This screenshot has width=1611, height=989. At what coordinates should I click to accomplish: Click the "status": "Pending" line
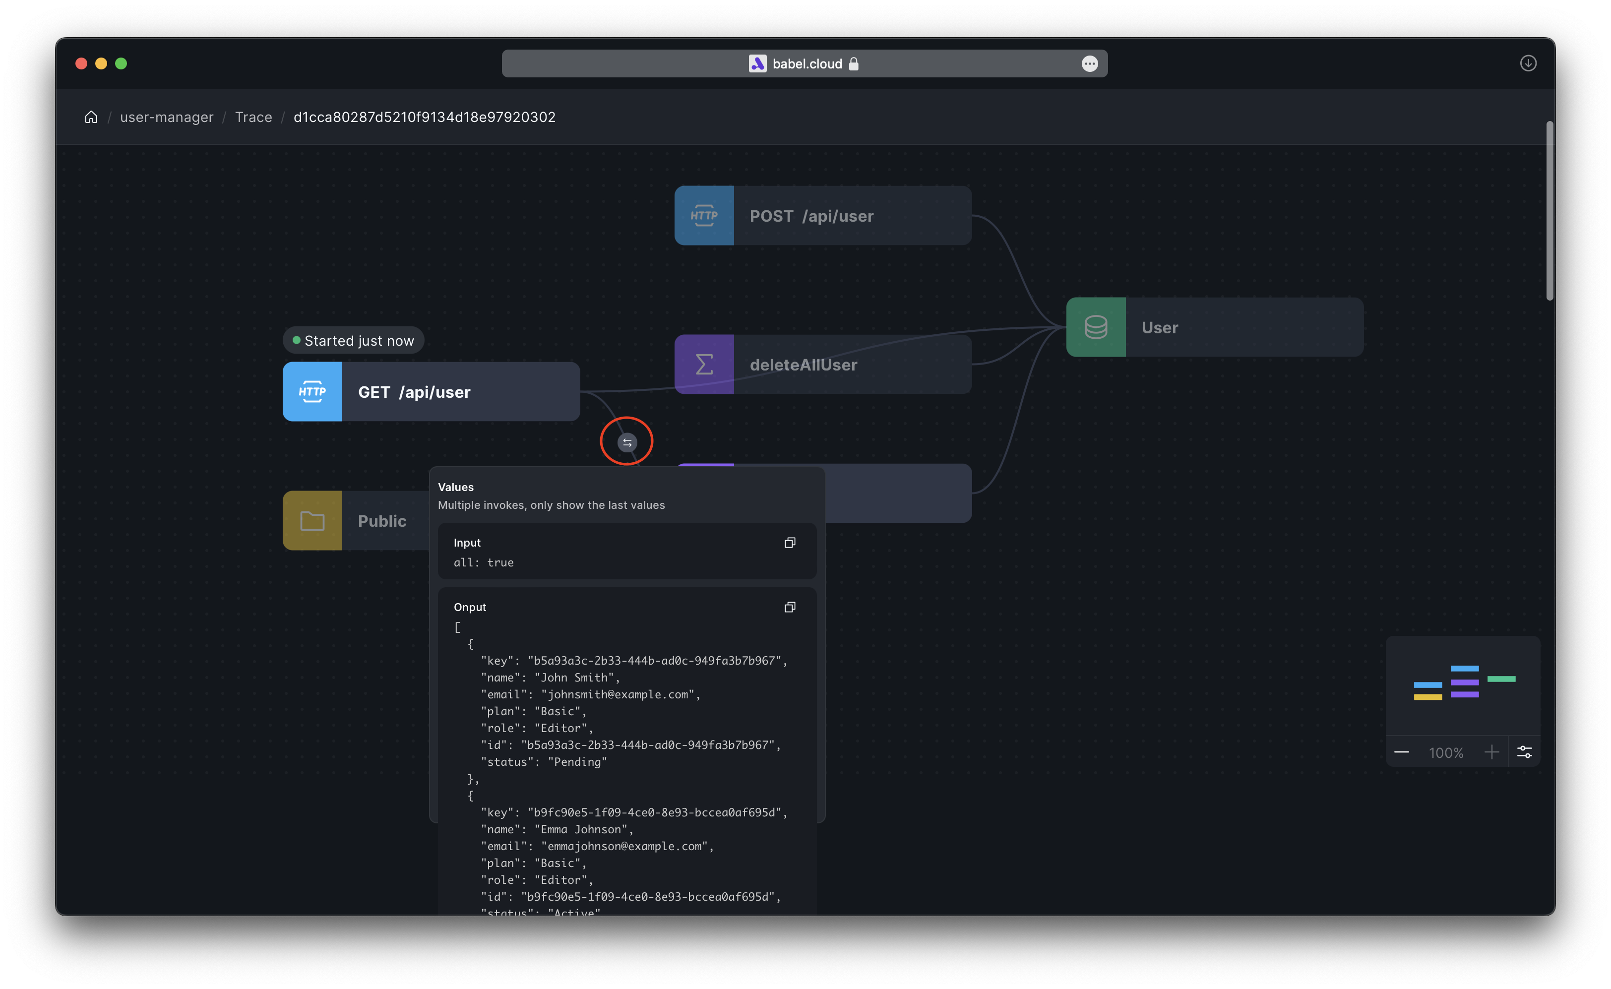tap(544, 762)
